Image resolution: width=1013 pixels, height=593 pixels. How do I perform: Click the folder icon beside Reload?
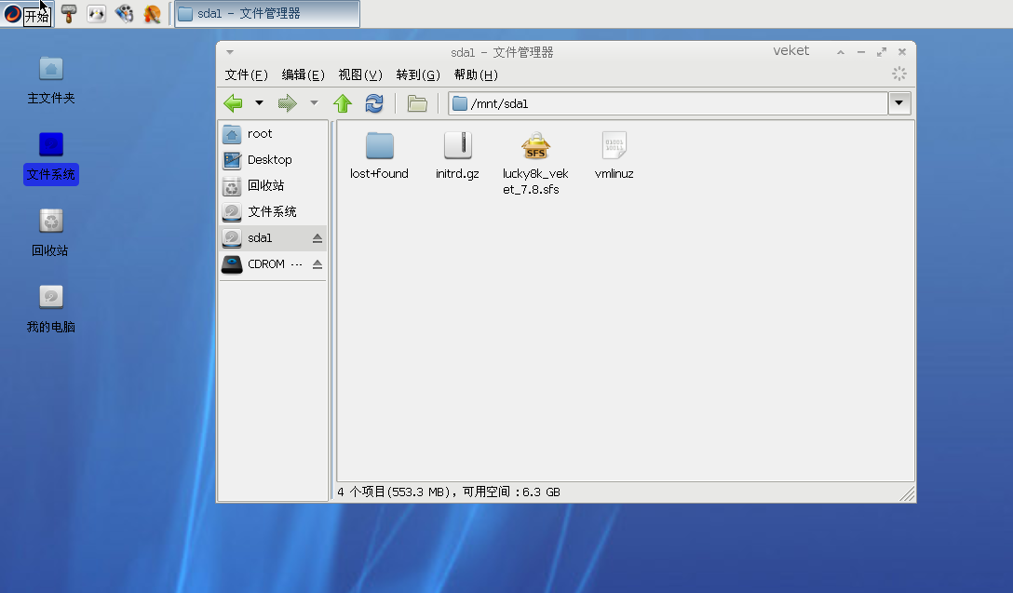point(417,103)
